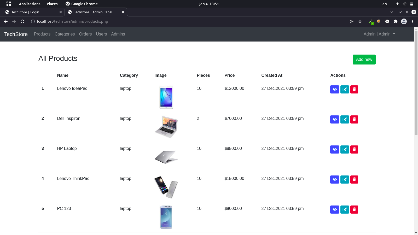This screenshot has width=418, height=235.
Task: Click the Add new button
Action: point(364,60)
